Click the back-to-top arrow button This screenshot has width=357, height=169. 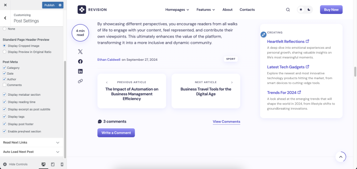[x=340, y=156]
